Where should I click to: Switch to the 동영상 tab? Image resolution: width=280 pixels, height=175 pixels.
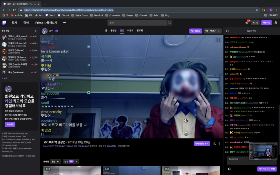click(113, 30)
